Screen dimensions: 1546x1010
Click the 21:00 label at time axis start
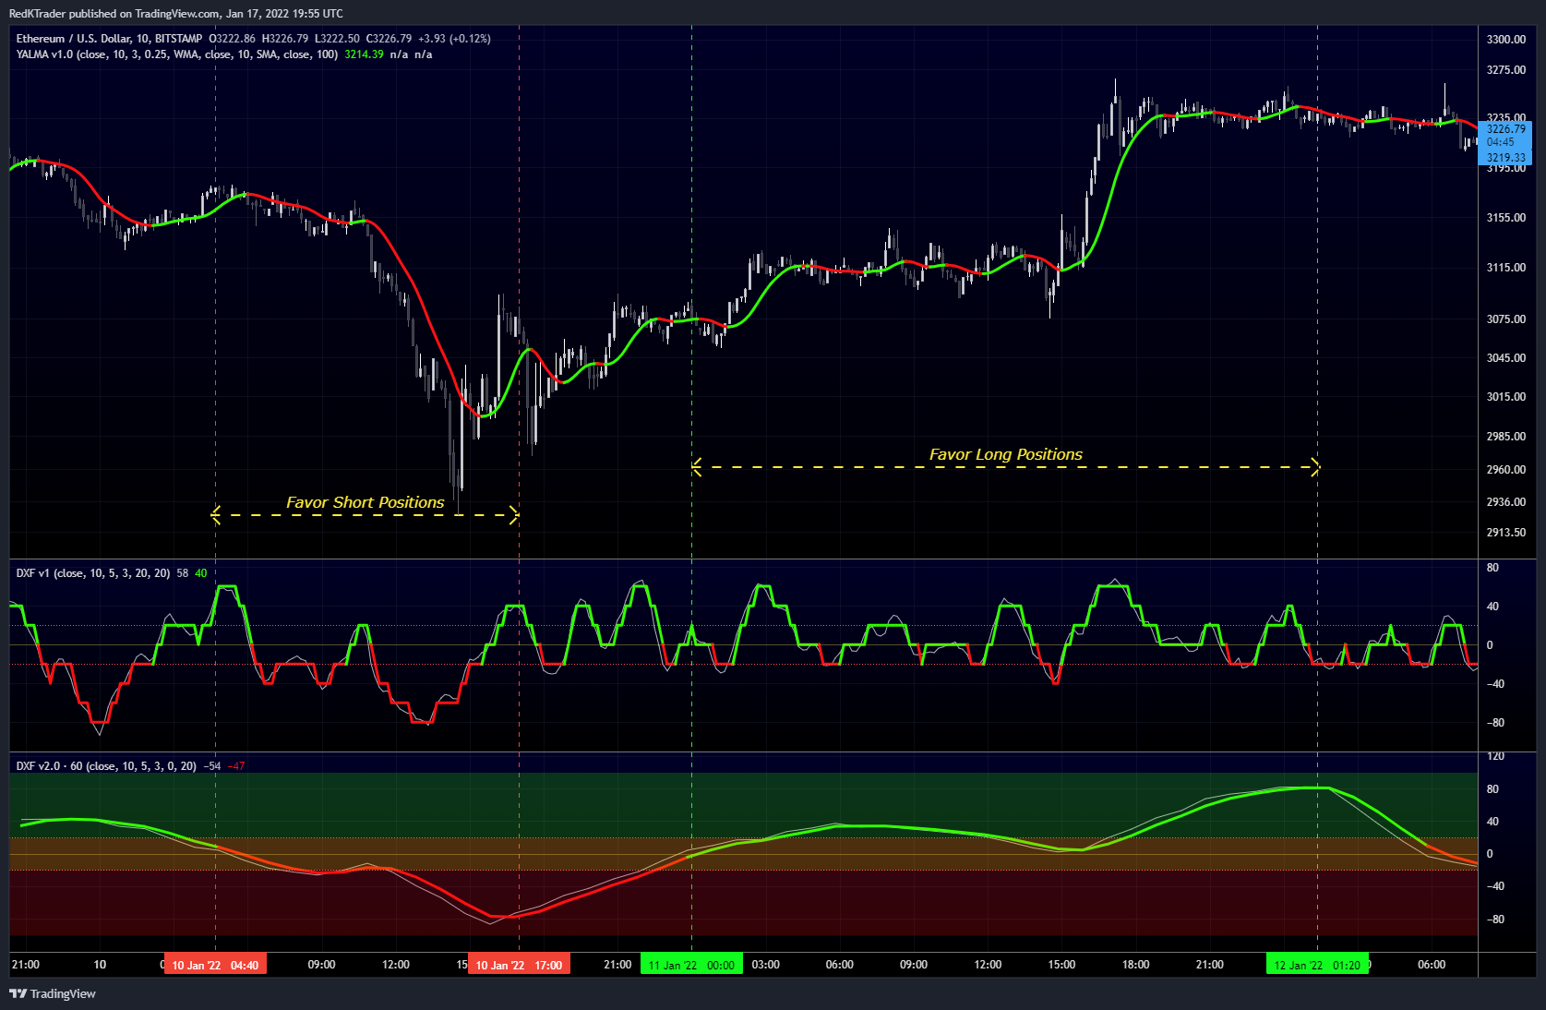pos(26,965)
